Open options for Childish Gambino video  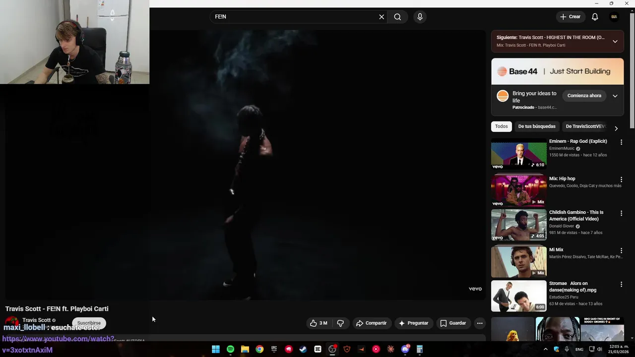pos(621,213)
